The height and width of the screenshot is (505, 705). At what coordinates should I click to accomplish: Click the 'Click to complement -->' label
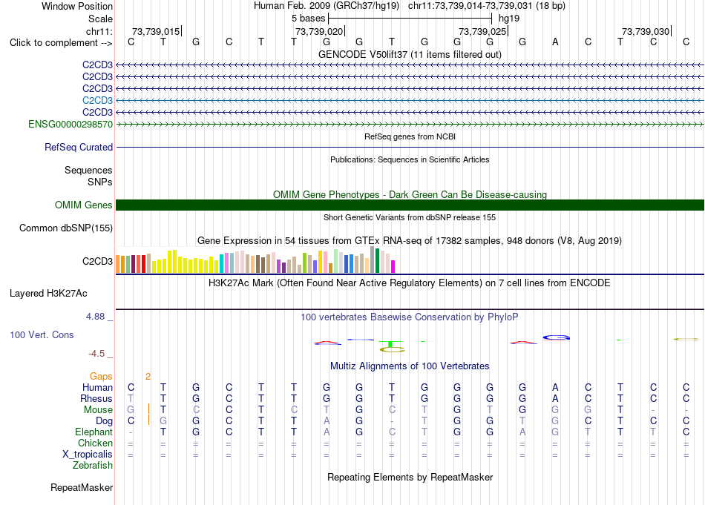[x=61, y=43]
